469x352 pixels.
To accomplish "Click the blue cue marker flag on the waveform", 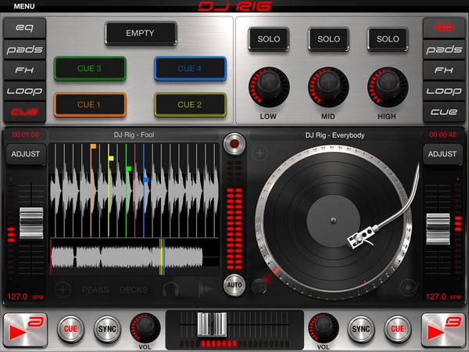I will (x=146, y=180).
